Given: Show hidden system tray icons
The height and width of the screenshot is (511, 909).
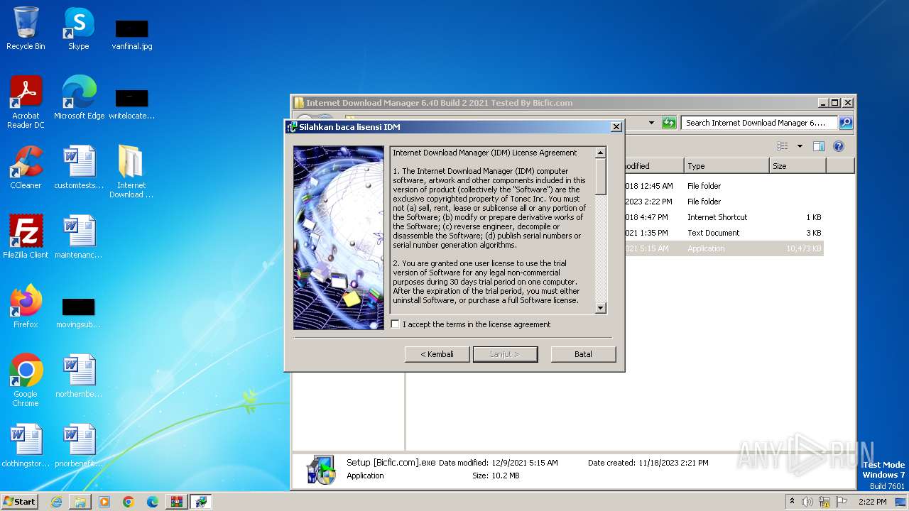Looking at the screenshot, I should tap(792, 501).
